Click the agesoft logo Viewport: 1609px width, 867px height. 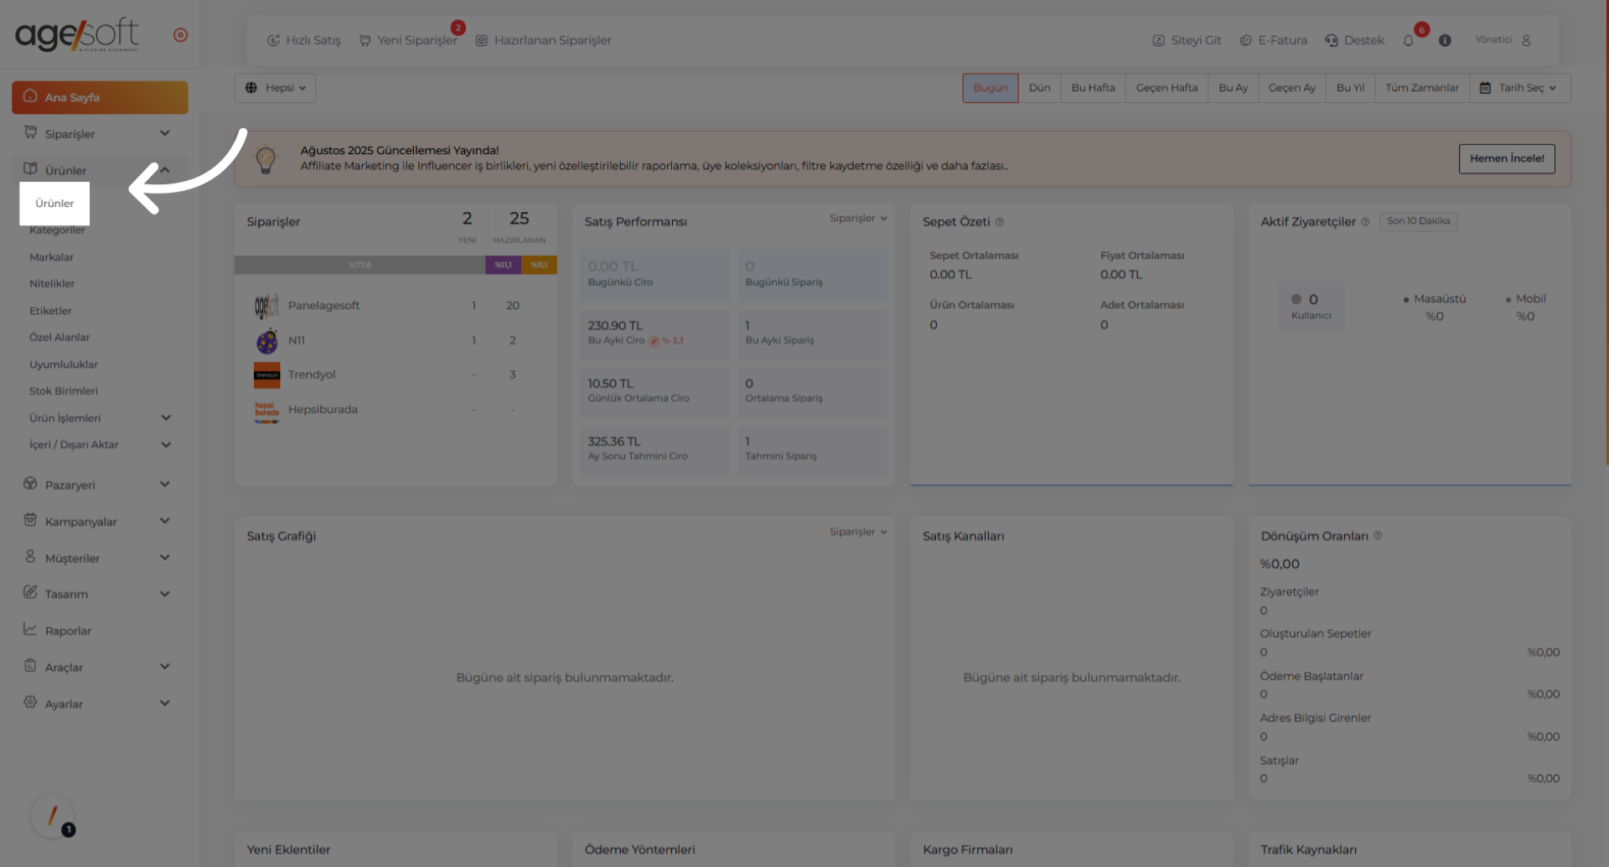(x=77, y=34)
